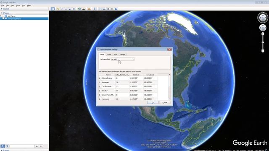Click the zoom in plus button
The image size is (269, 151).
pyautogui.click(x=263, y=34)
